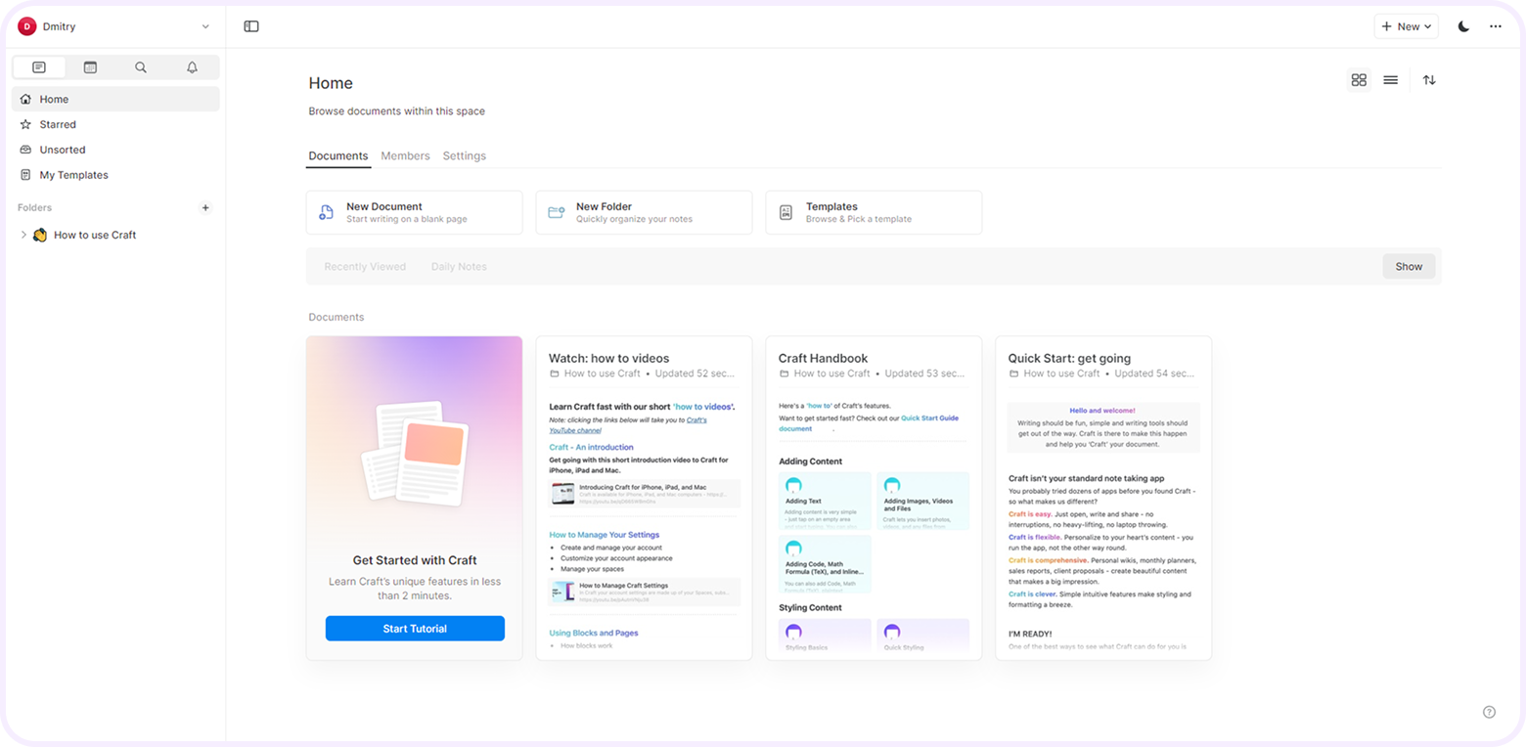Create a New Document
Viewport: 1526px width, 747px height.
(414, 212)
